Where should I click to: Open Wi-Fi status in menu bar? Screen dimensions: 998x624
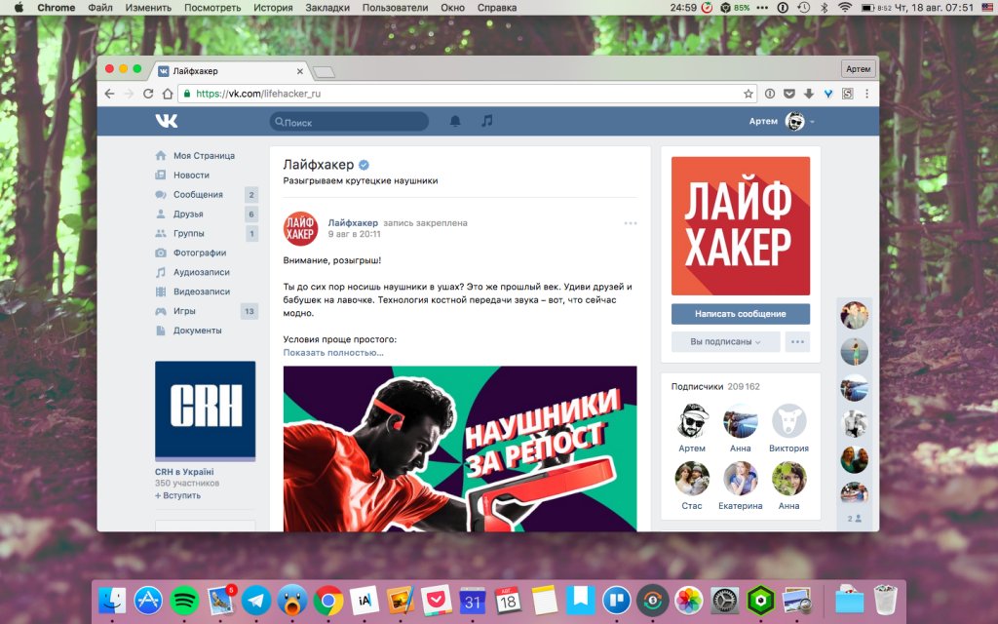pyautogui.click(x=845, y=8)
